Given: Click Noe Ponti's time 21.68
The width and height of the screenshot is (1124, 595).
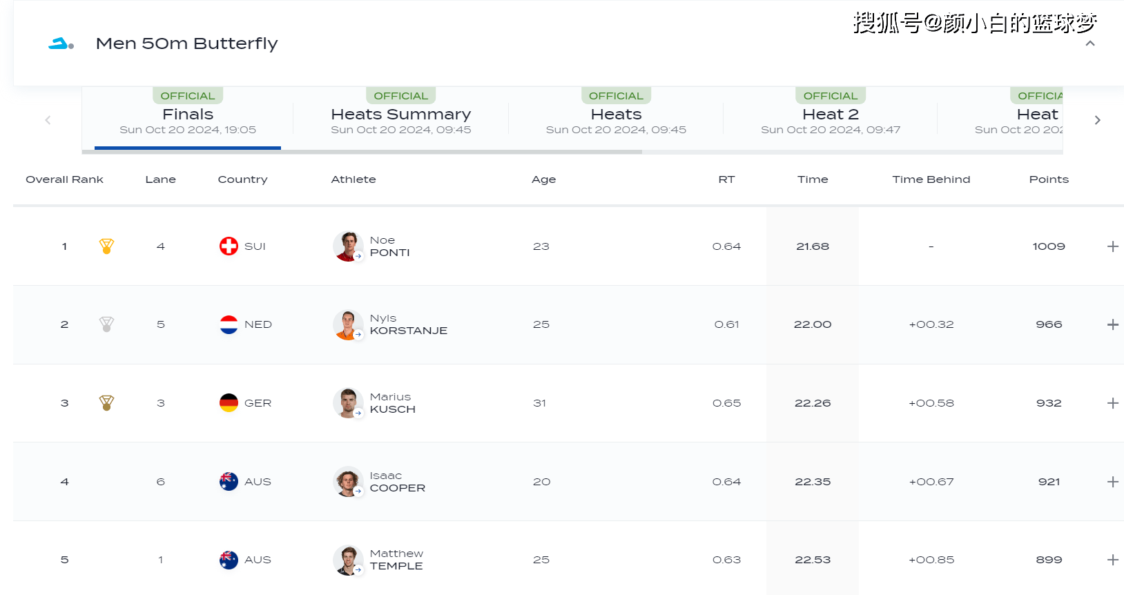Looking at the screenshot, I should (x=813, y=246).
